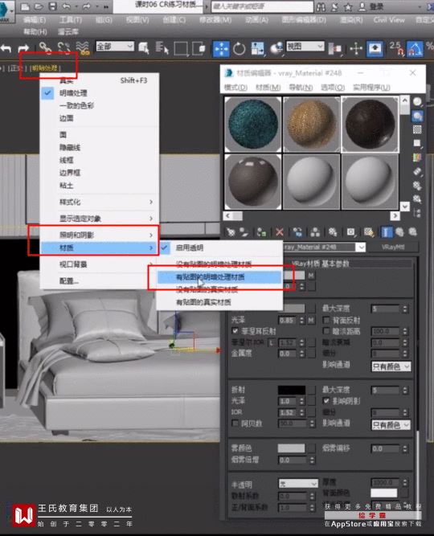Toggle the Backlight icon in material editor
Viewport: 434px width, 536px height.
coord(417,117)
